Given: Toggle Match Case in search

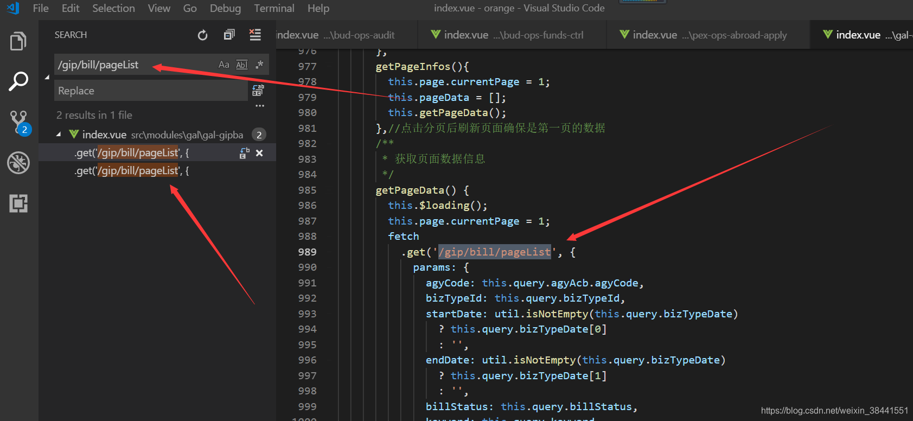Looking at the screenshot, I should pyautogui.click(x=224, y=65).
